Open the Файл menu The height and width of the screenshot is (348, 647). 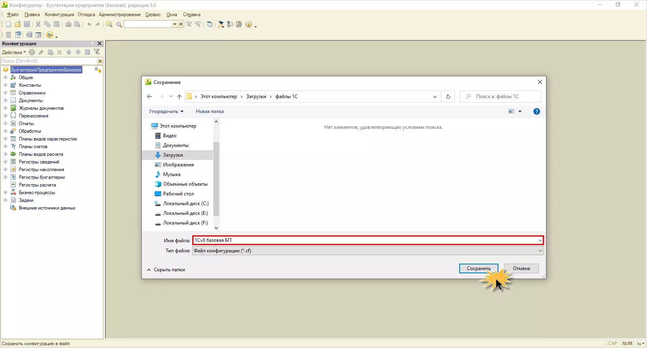coord(13,15)
